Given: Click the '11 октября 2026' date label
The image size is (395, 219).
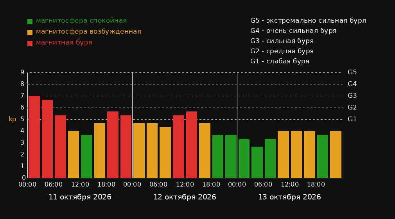Looking at the screenshot, I should tap(80, 197).
